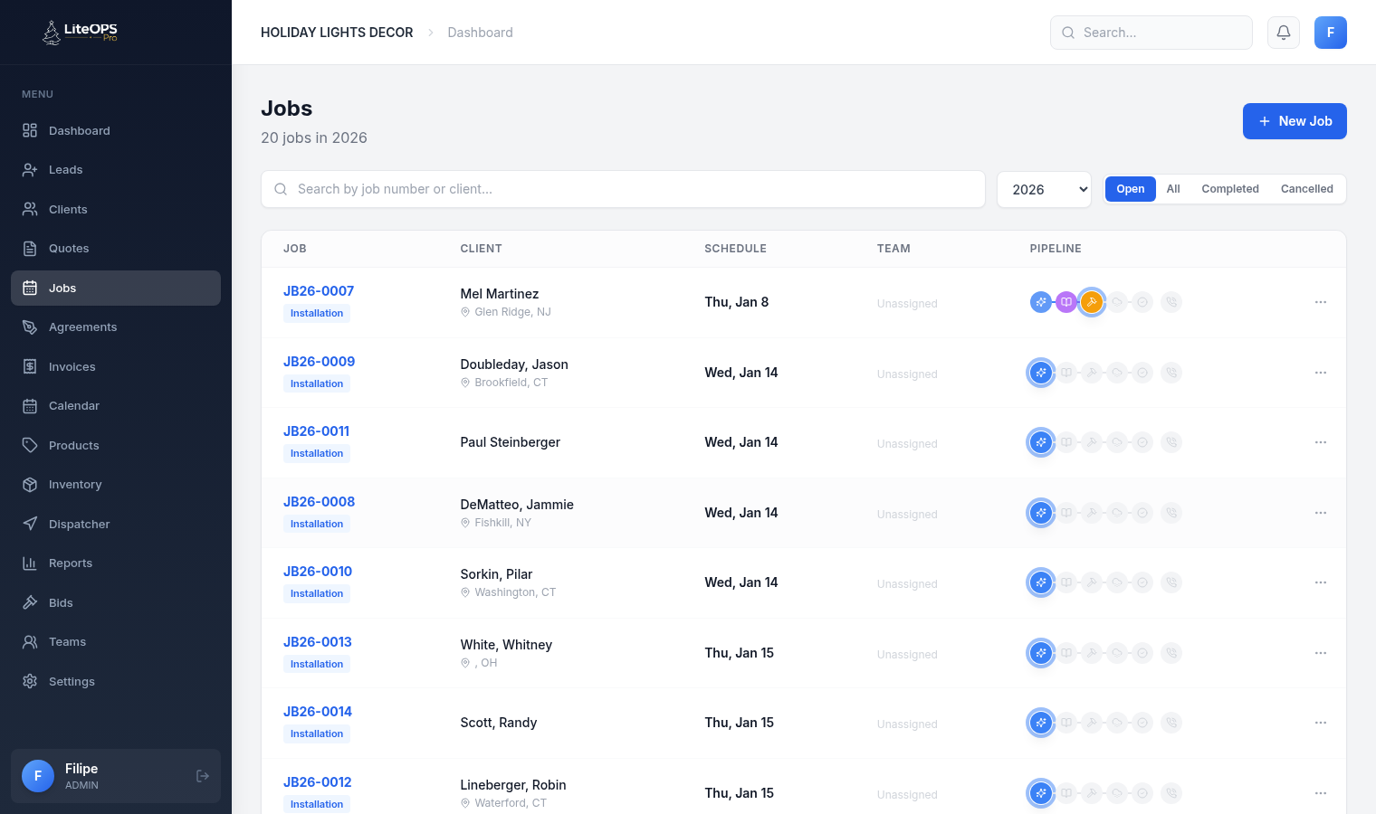Click the orange hammer stage icon for JB26-0007
The image size is (1376, 814).
(1092, 302)
